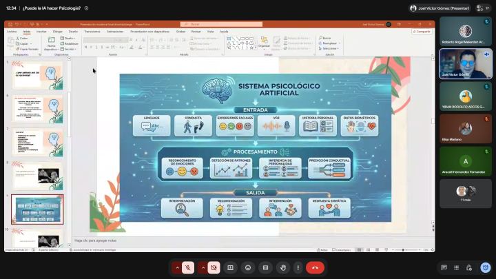Click the slide sorter view icon
The width and height of the screenshot is (496, 279).
368,250
